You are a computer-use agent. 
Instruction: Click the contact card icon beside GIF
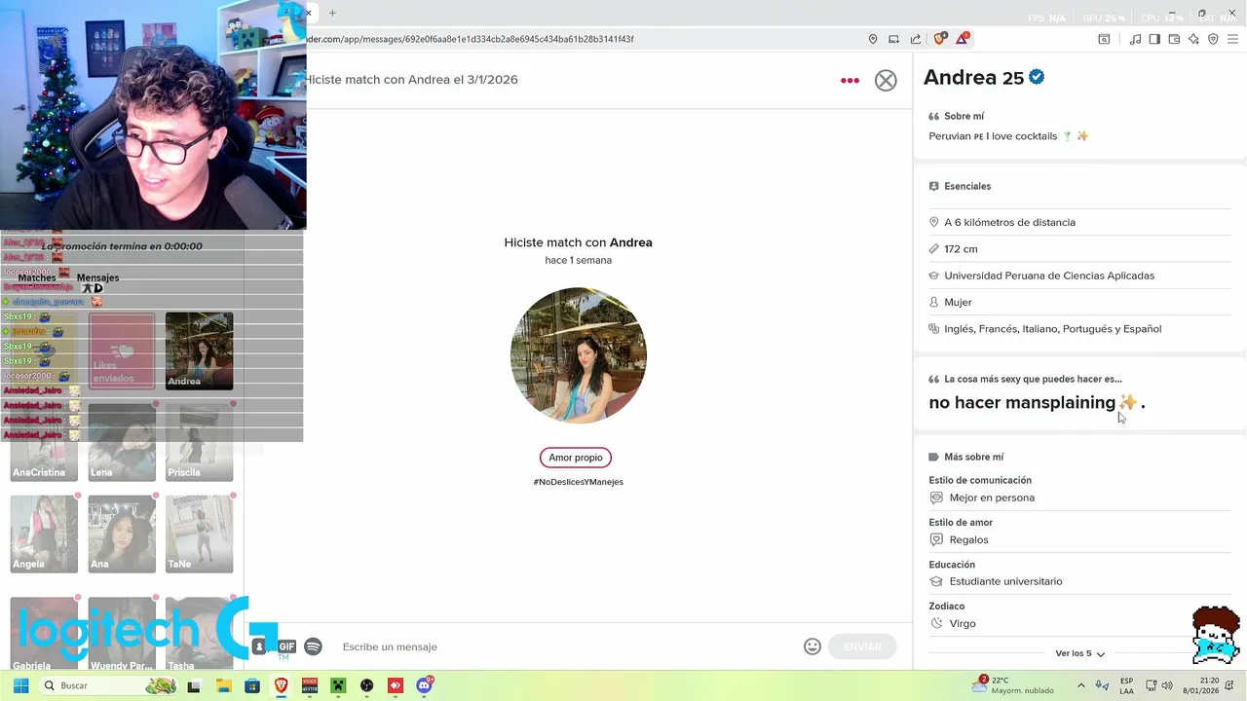(259, 646)
